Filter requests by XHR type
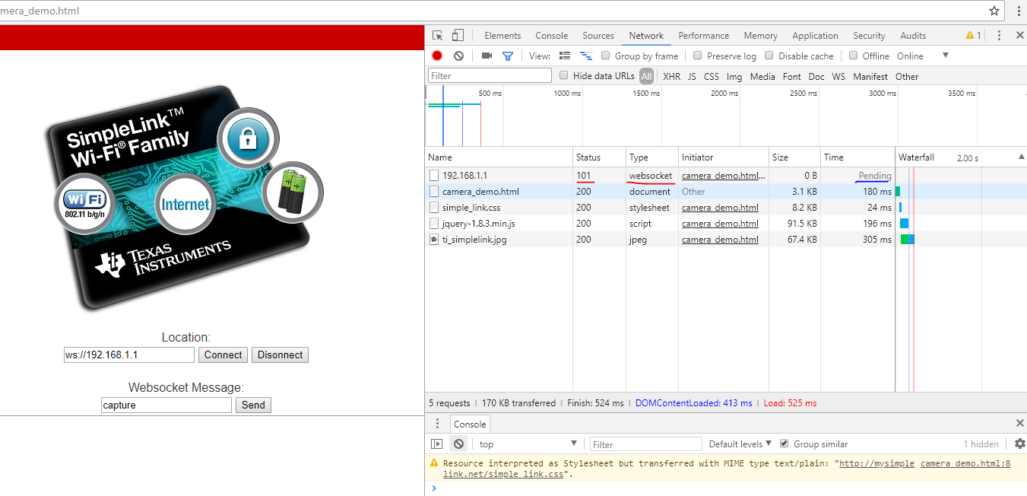The height and width of the screenshot is (496, 1027). [672, 76]
